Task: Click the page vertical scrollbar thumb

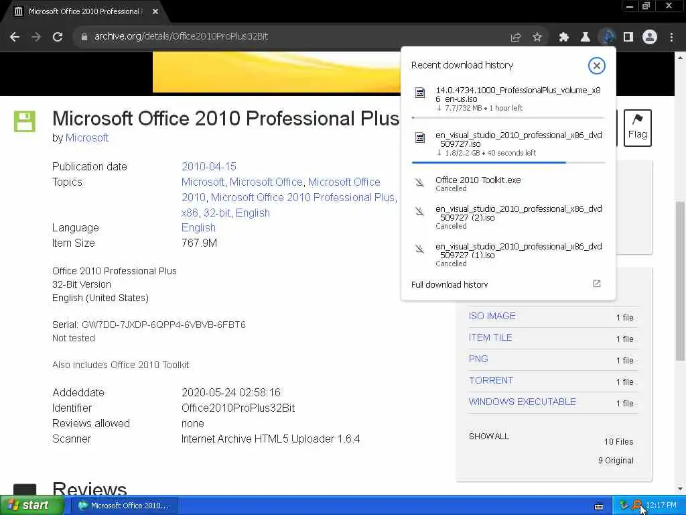Action: [681, 280]
